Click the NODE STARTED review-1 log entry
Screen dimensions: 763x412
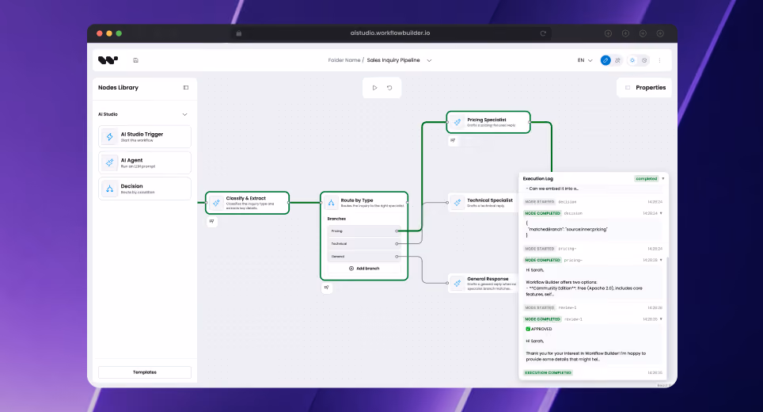(x=593, y=307)
